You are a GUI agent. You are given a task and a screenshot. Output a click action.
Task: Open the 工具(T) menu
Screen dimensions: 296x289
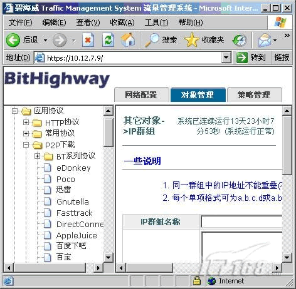[x=156, y=23]
